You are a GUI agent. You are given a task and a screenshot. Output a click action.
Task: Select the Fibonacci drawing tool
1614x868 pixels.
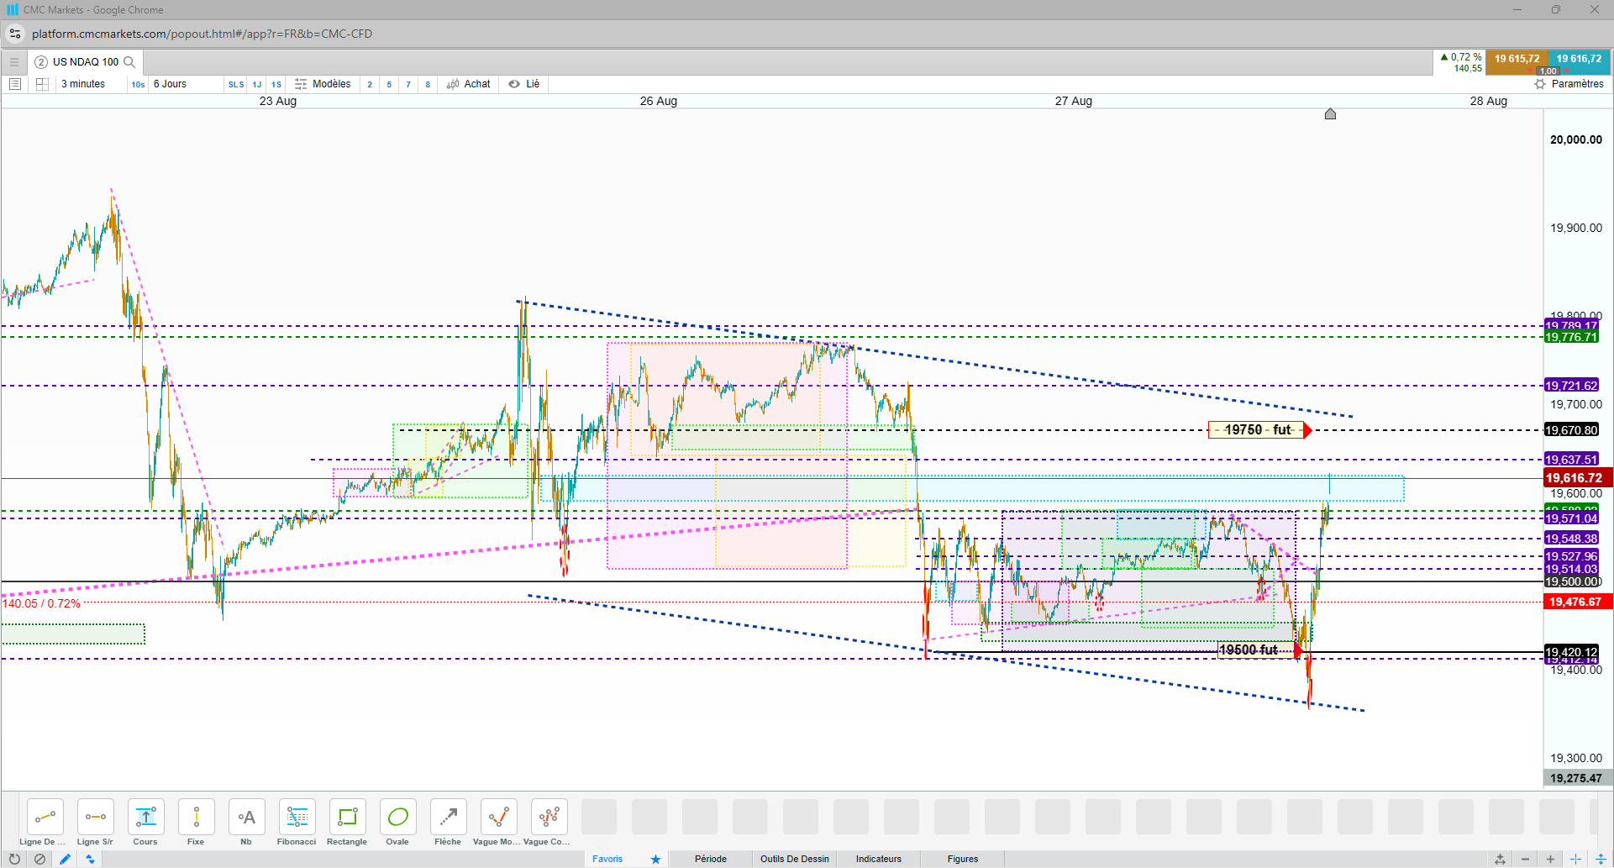(x=297, y=823)
